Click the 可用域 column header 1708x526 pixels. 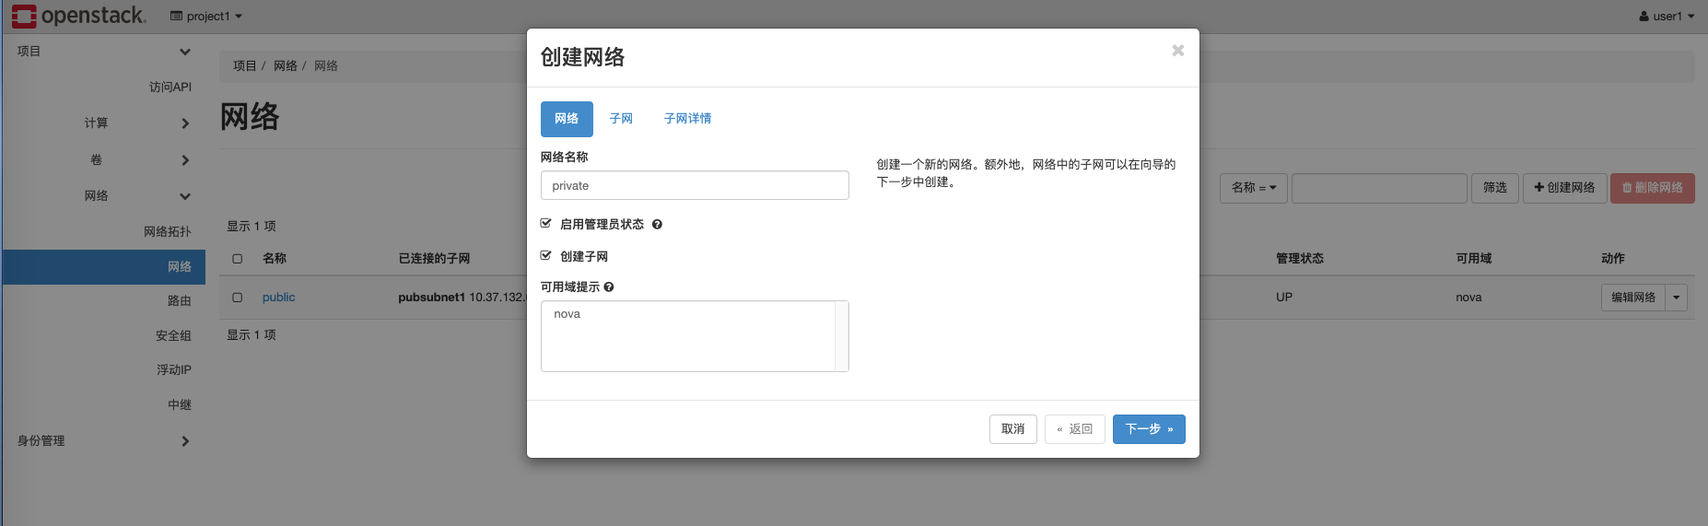1473,259
